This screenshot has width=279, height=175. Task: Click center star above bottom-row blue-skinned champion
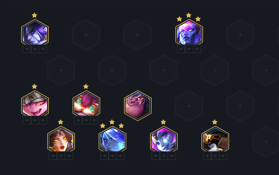pos(112,122)
